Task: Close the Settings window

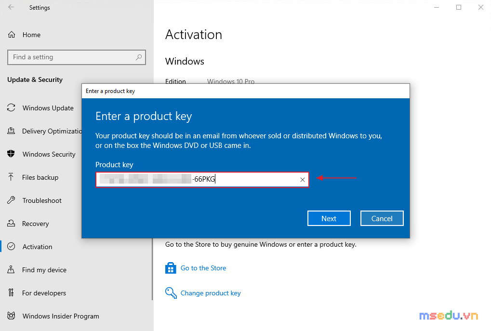Action: coord(481,7)
